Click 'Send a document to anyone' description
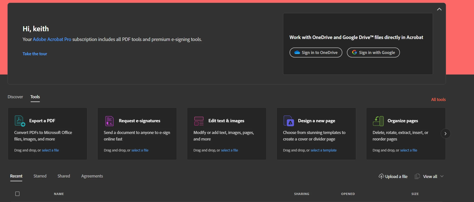Image resolution: width=474 pixels, height=202 pixels. click(137, 136)
